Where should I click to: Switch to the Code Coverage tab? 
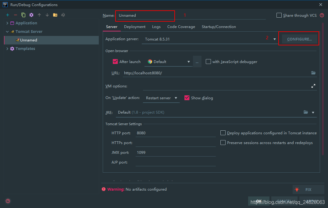[x=181, y=27]
